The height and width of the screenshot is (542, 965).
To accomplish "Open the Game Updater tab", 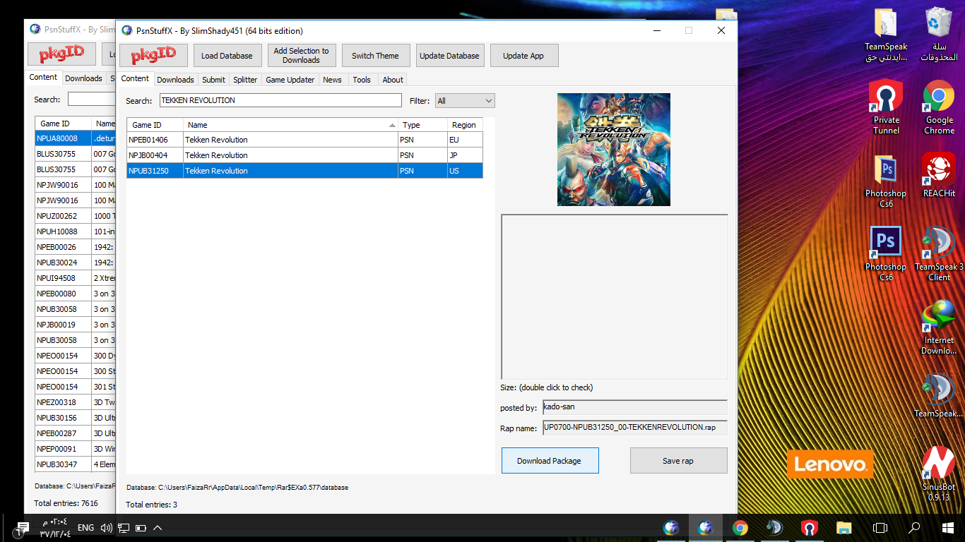I will click(290, 80).
